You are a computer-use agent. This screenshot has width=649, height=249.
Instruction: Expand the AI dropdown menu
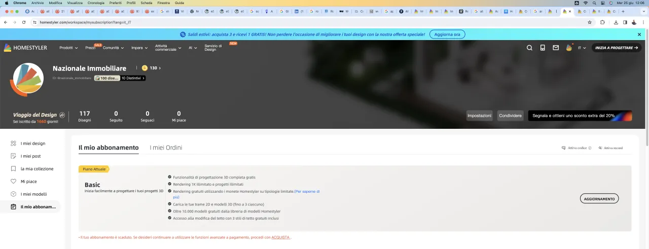click(x=193, y=48)
